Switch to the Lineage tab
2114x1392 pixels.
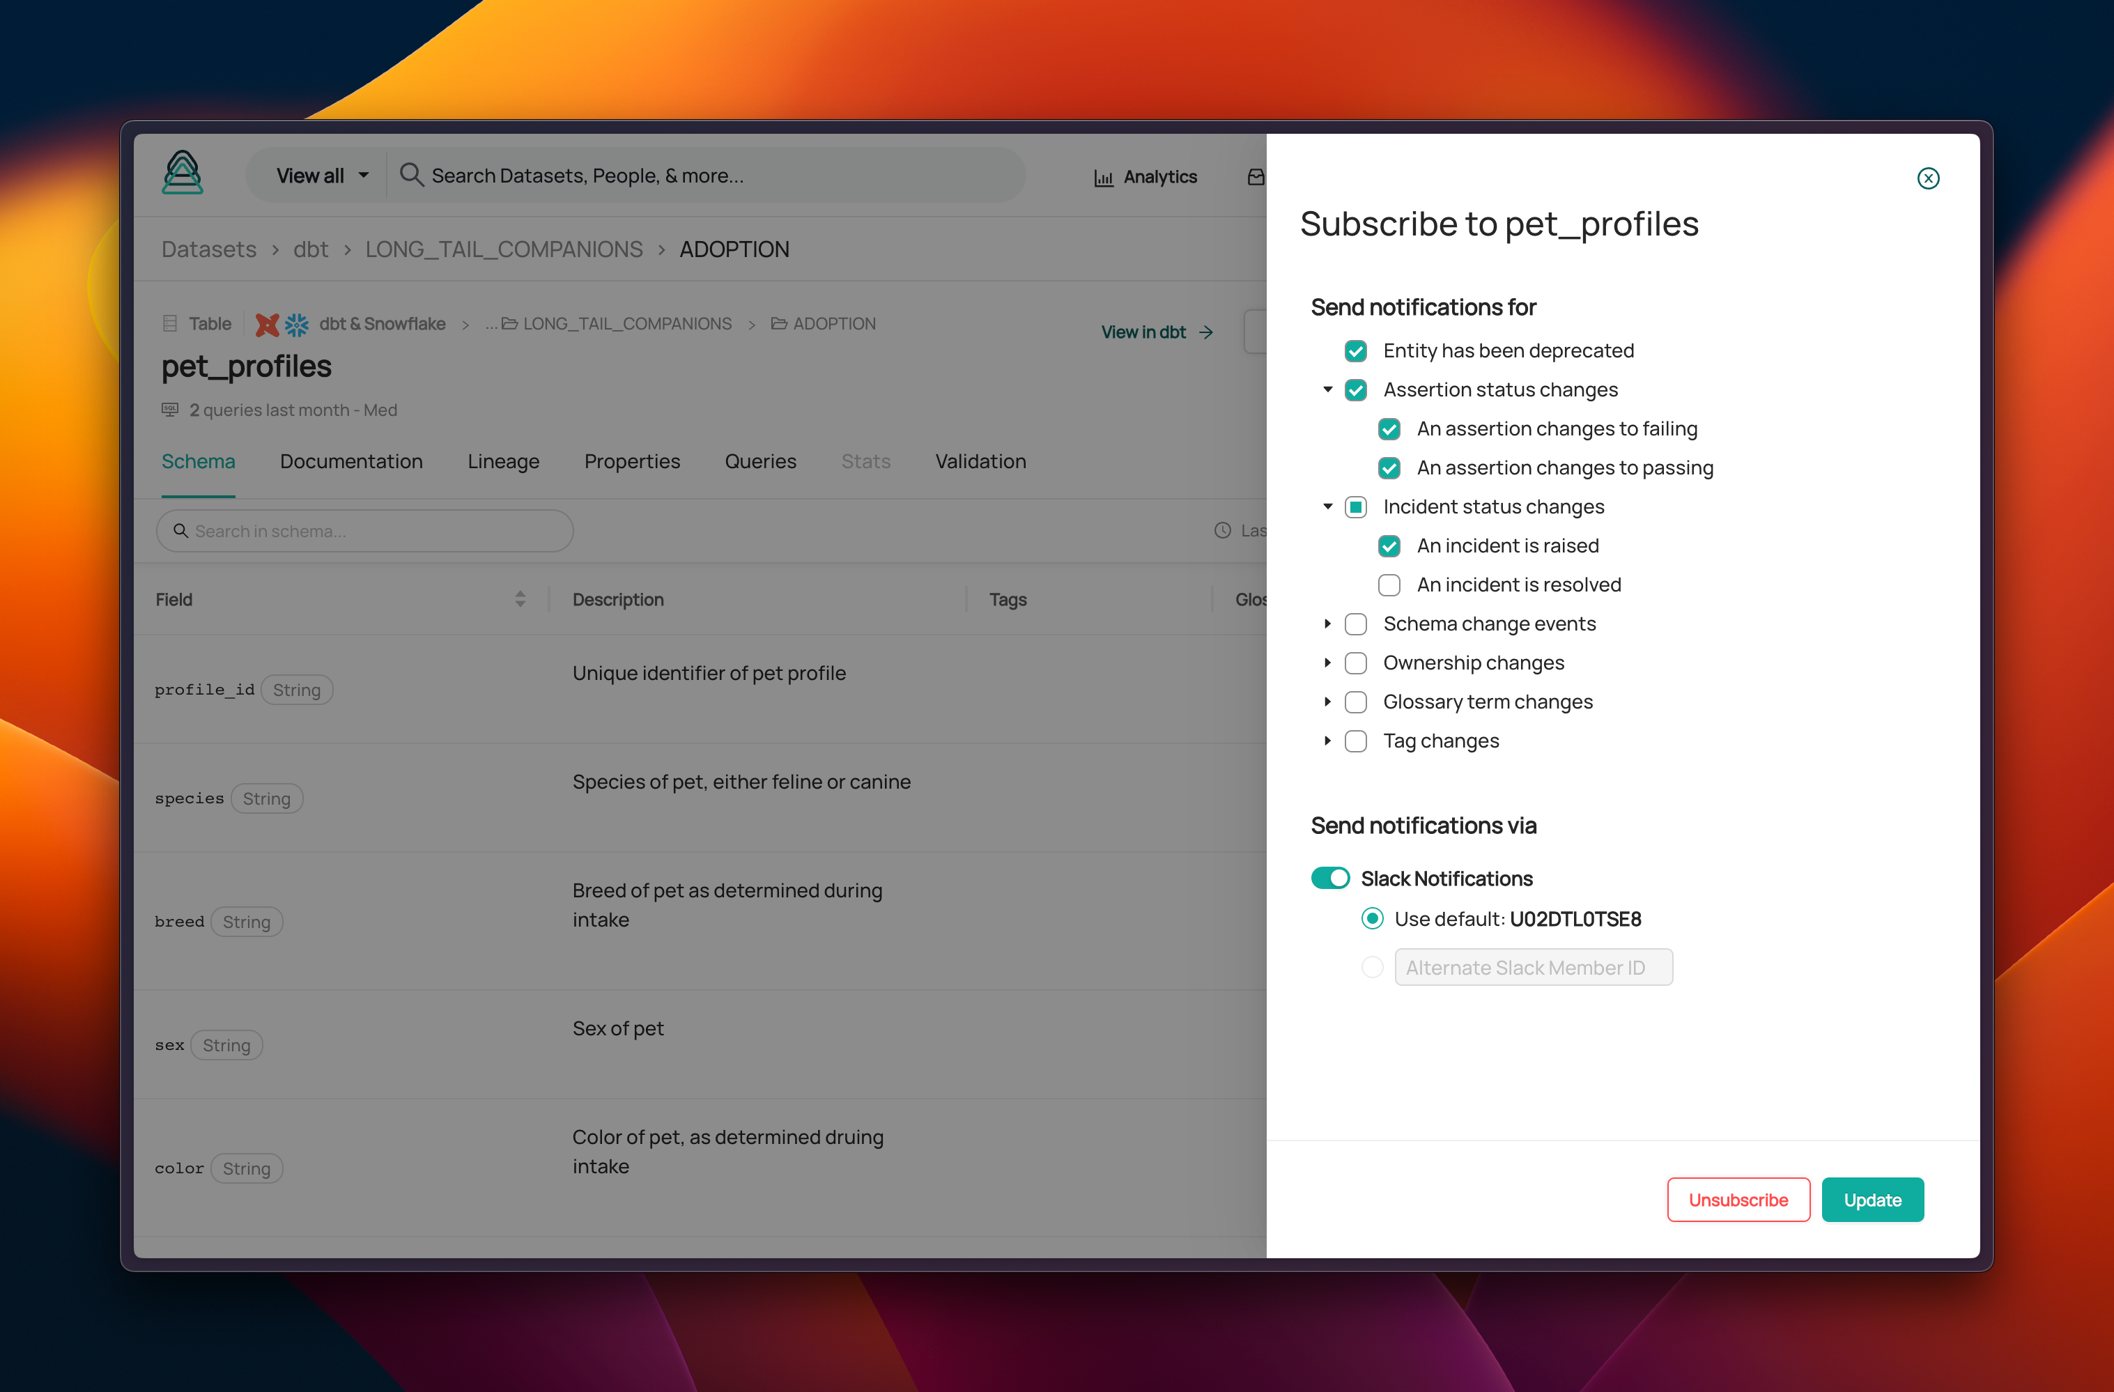point(503,461)
